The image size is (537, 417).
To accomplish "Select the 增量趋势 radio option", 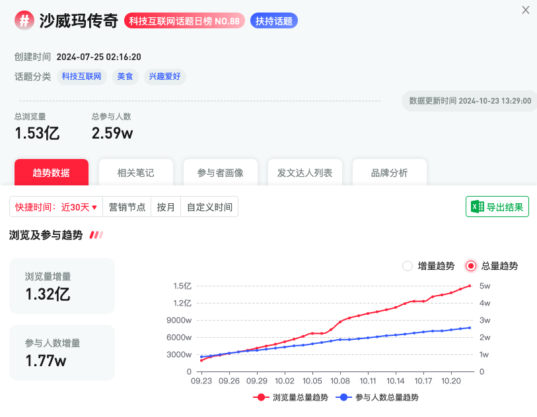I will tap(408, 266).
